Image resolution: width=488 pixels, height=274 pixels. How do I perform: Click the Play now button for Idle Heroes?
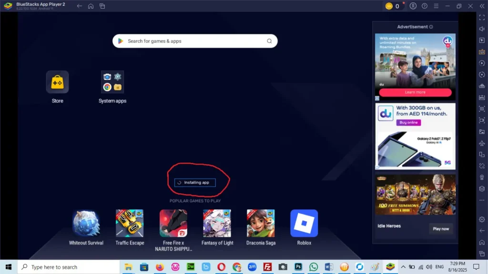pyautogui.click(x=441, y=229)
